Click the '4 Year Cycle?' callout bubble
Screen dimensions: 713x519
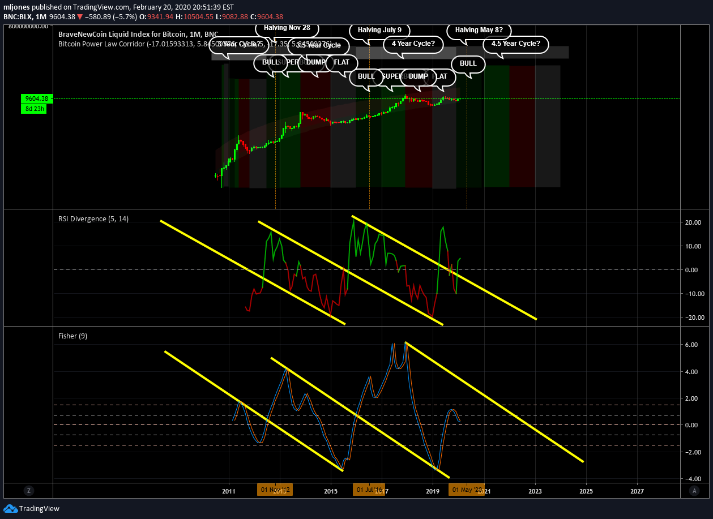(413, 44)
